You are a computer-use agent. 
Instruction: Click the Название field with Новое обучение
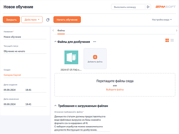(x=25, y=37)
